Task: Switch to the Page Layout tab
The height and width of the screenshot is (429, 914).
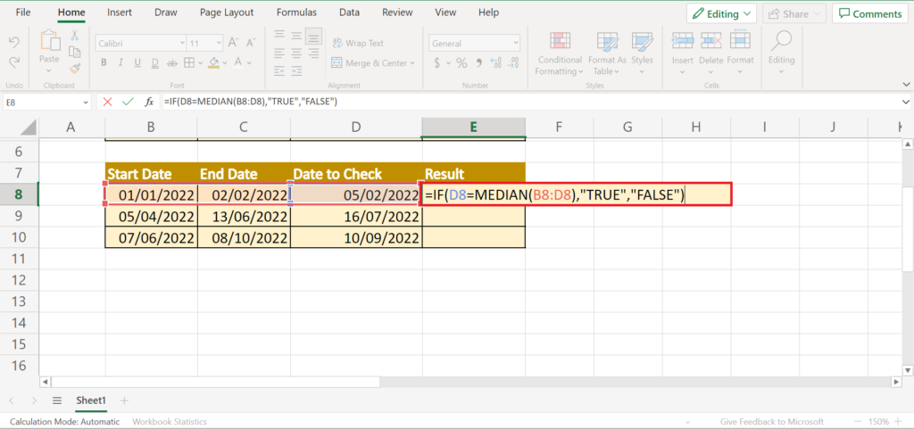Action: pos(227,12)
